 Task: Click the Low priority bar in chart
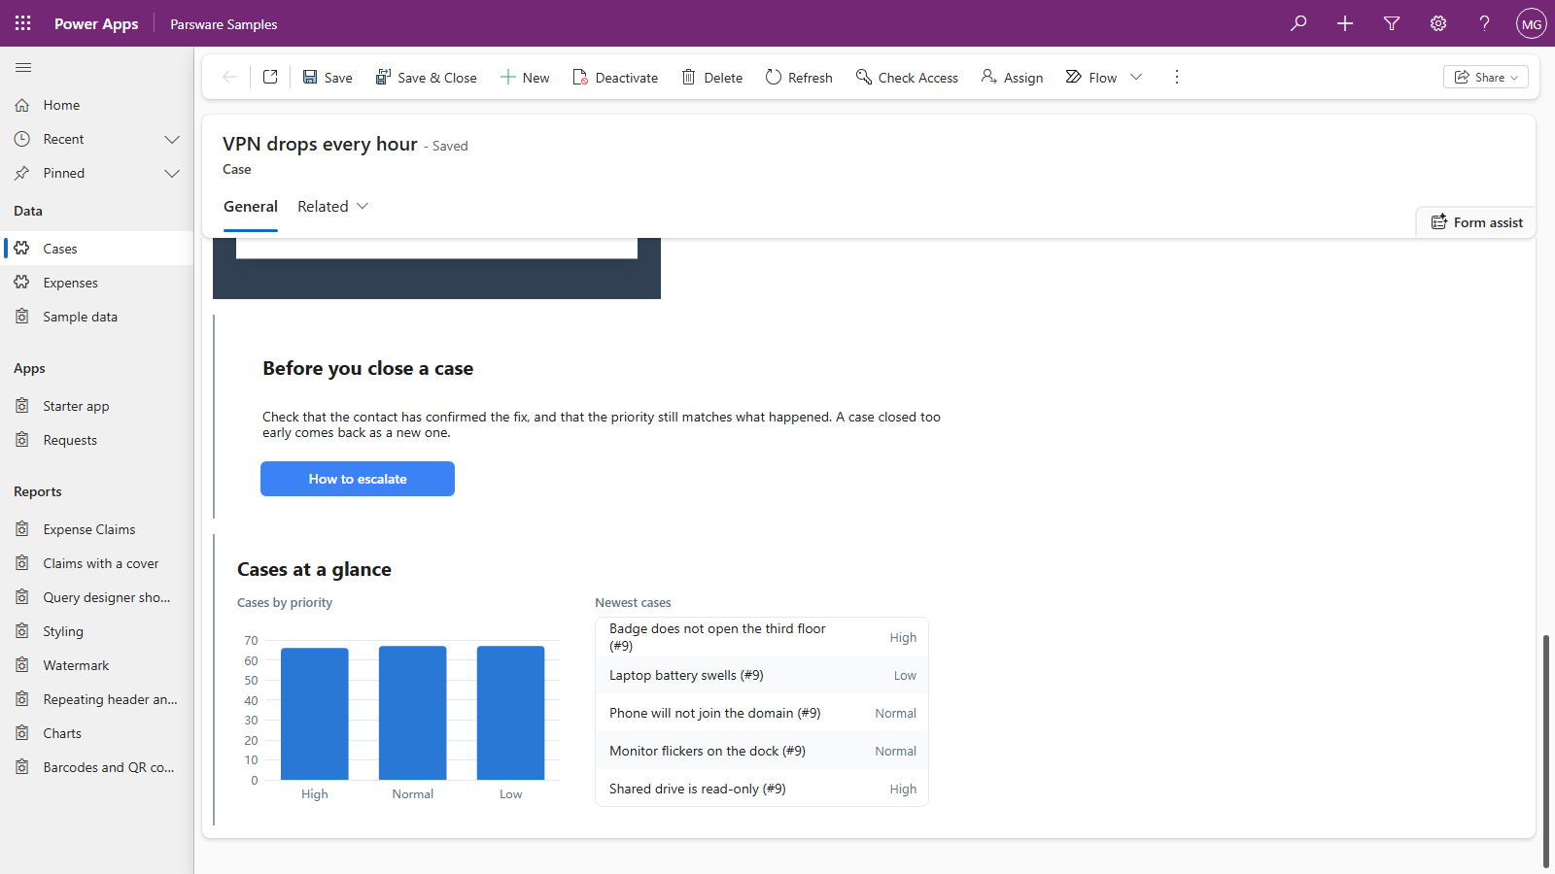[511, 713]
